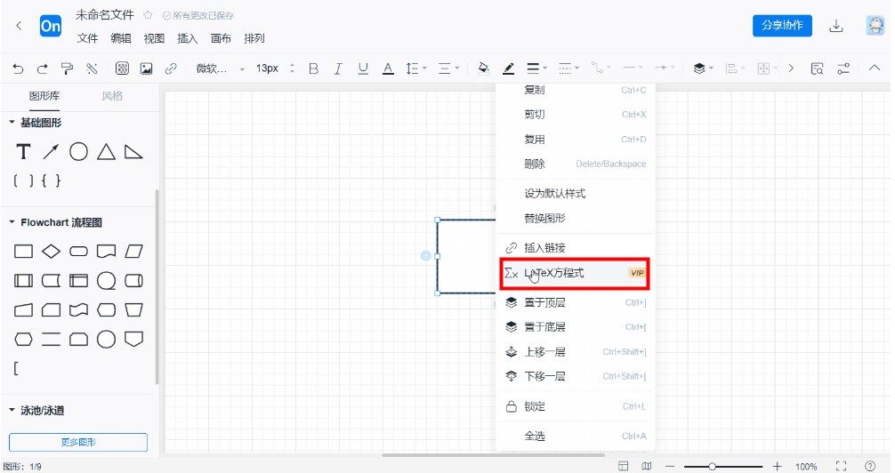895x473 pixels.
Task: Open the 排列 menu
Action: tap(254, 38)
